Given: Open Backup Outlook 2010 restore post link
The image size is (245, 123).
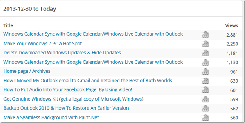Looking at the screenshot, I should (x=66, y=108).
